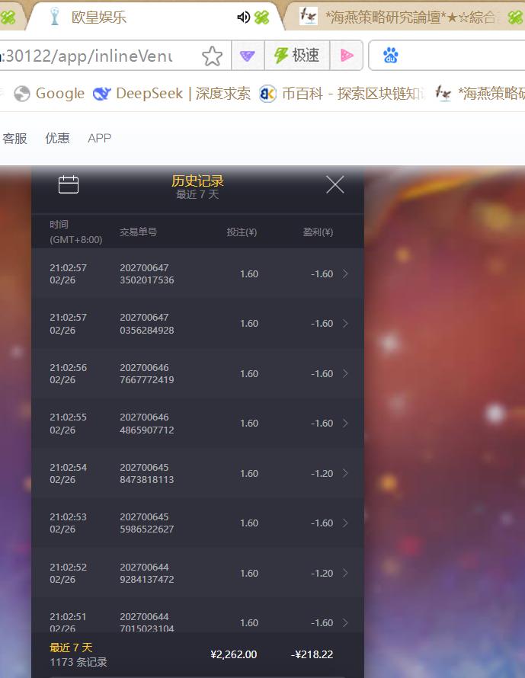Expand record 0356284928 details arrow
Image resolution: width=525 pixels, height=678 pixels.
[x=345, y=324]
